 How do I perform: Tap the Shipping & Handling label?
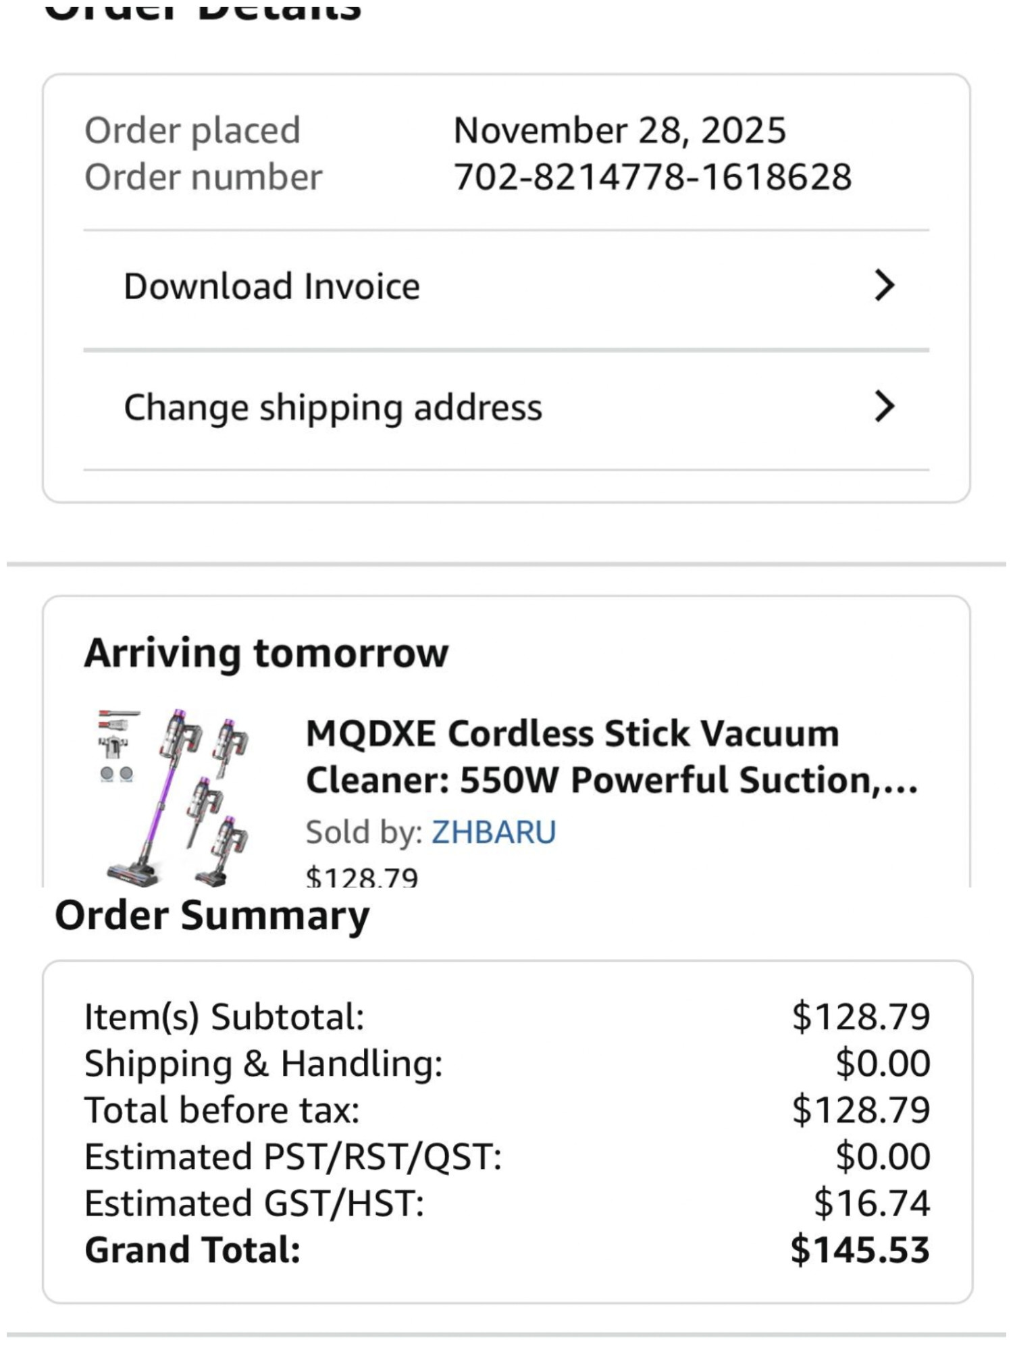pos(263,1064)
